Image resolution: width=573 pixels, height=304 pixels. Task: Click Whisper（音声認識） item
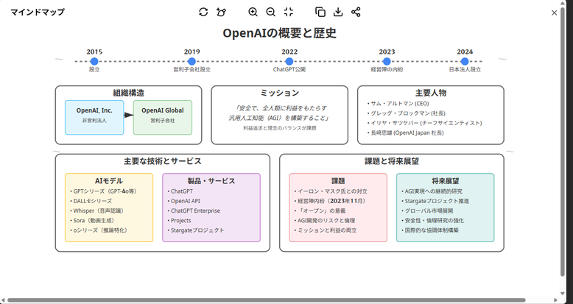pos(98,211)
